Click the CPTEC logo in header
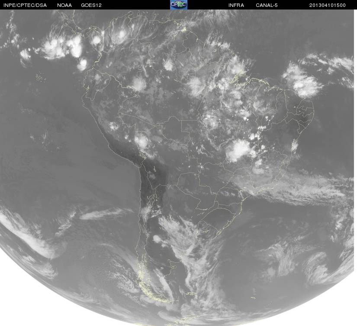This screenshot has width=357, height=326. click(x=178, y=5)
